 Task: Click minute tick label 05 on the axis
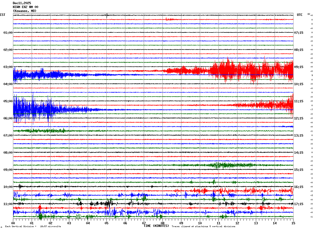(x=106, y=223)
